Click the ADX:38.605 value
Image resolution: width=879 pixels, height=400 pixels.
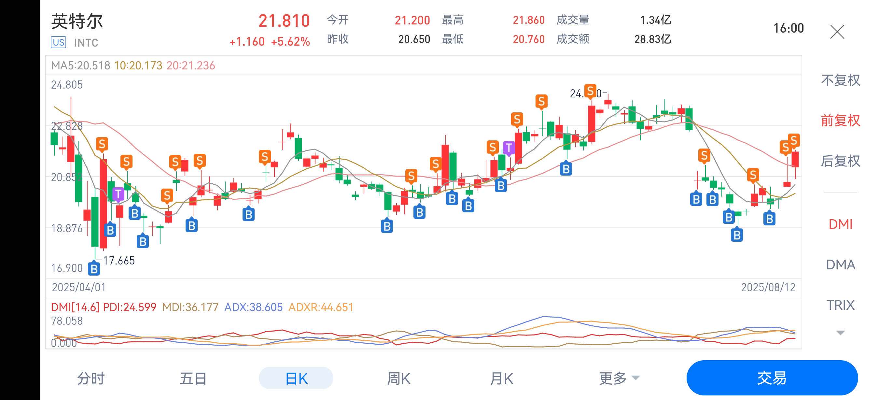click(253, 307)
